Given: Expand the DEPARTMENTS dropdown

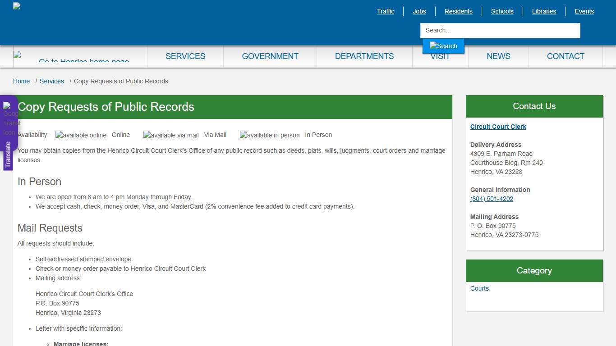Looking at the screenshot, I should [364, 56].
